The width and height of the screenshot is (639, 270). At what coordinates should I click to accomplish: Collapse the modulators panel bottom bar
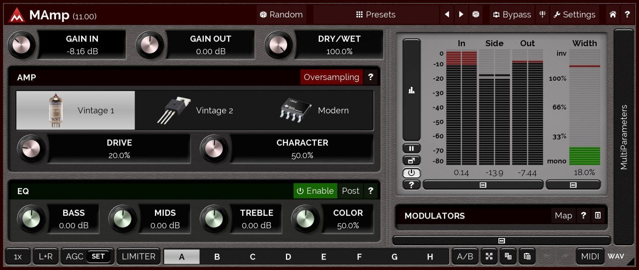tap(502, 241)
